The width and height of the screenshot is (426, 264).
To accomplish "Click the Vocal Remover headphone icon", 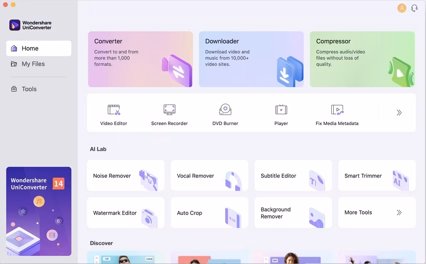I will (233, 181).
